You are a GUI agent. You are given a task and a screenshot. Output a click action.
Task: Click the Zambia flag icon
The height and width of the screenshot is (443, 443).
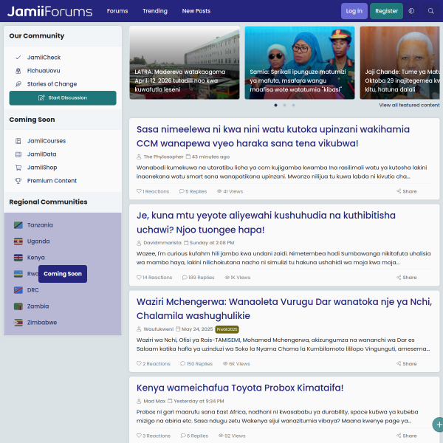(18, 306)
